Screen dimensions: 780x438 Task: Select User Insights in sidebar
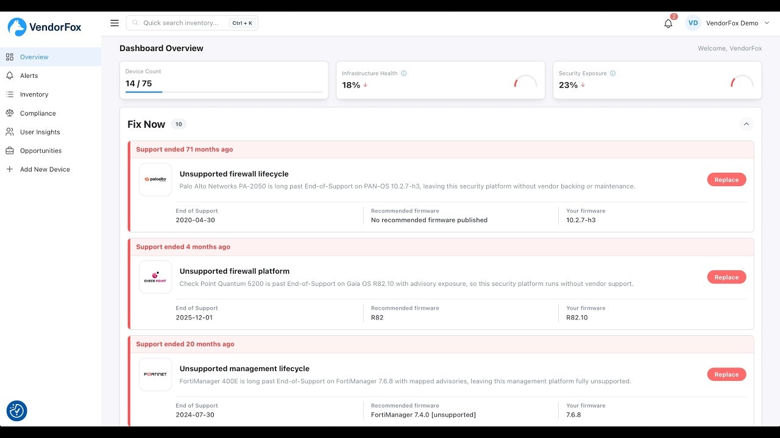51,132
